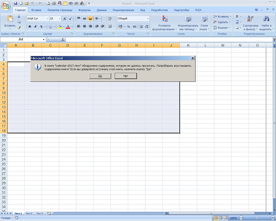Open the Name Box dropdown arrow
The width and height of the screenshot is (276, 221).
(x=44, y=40)
